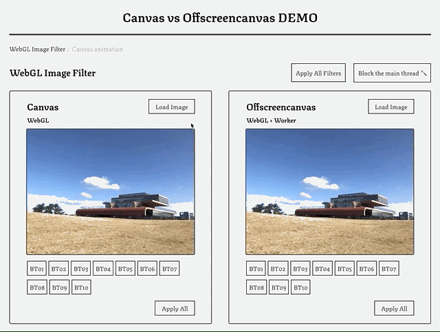Select BT05 filter in the Offscreencanvas panel

pos(344,269)
